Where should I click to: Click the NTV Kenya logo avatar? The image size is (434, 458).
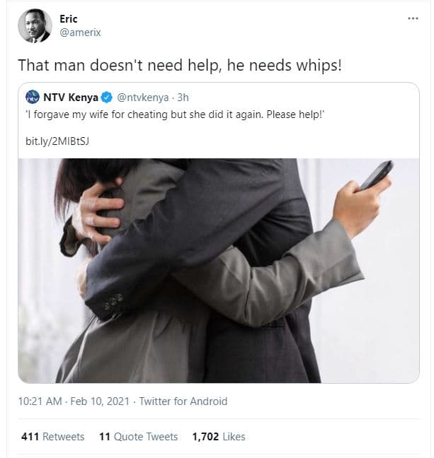[32, 97]
